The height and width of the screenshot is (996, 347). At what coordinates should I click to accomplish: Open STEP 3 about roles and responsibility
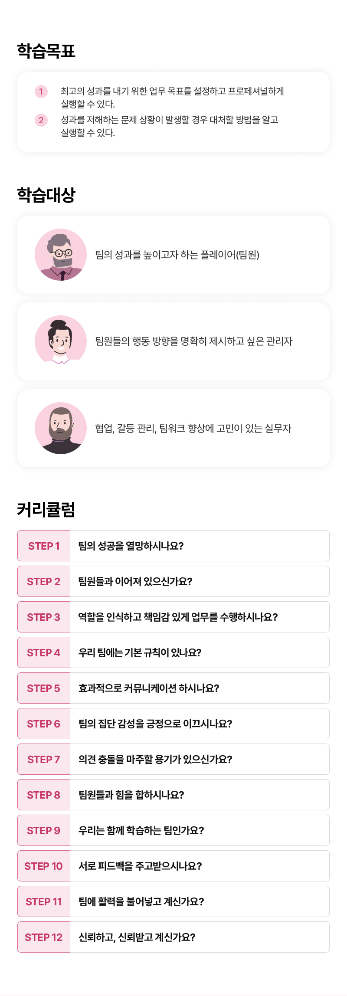pyautogui.click(x=178, y=617)
